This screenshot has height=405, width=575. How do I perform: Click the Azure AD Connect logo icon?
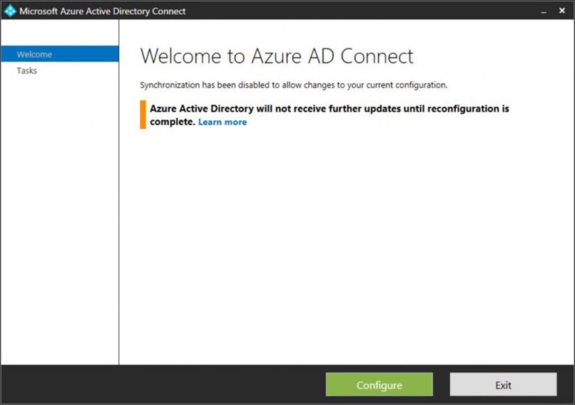(10, 11)
